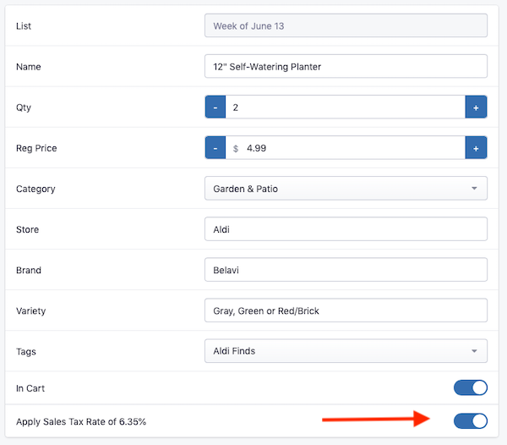Click the 'Variety' label
Viewport: 507px width, 445px height.
point(31,311)
